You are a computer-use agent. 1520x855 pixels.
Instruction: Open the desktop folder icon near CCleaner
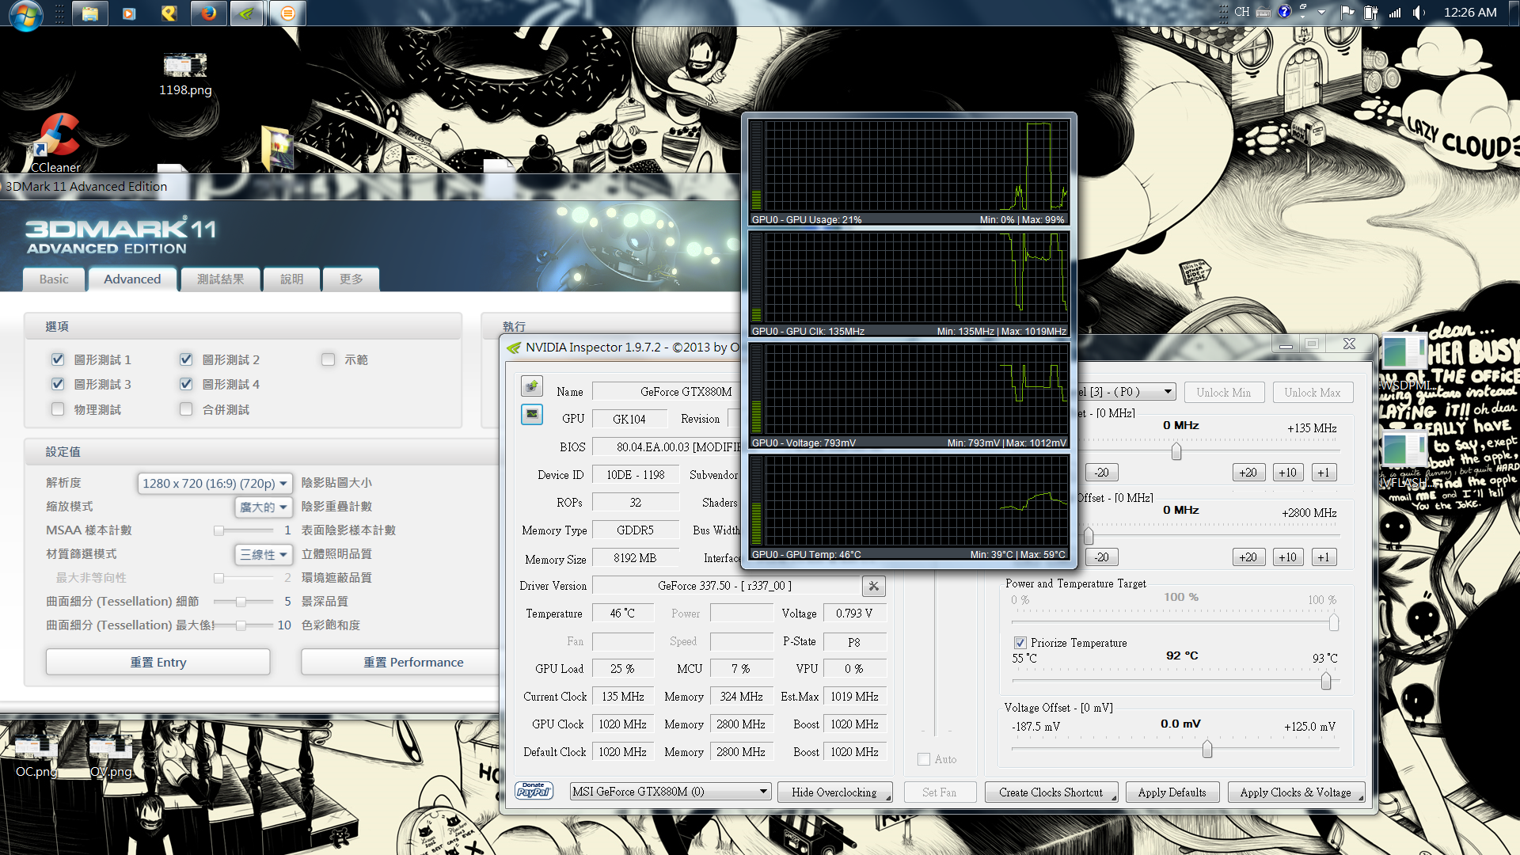pos(277,148)
